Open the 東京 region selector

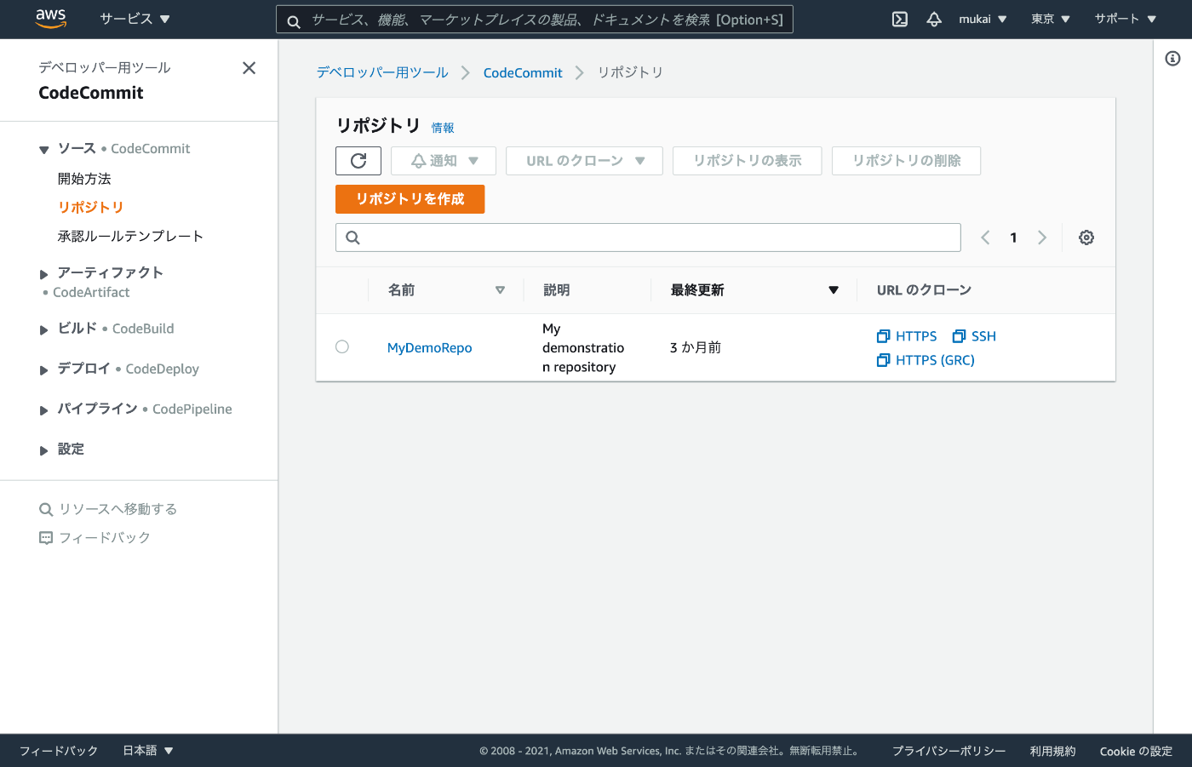point(1051,19)
